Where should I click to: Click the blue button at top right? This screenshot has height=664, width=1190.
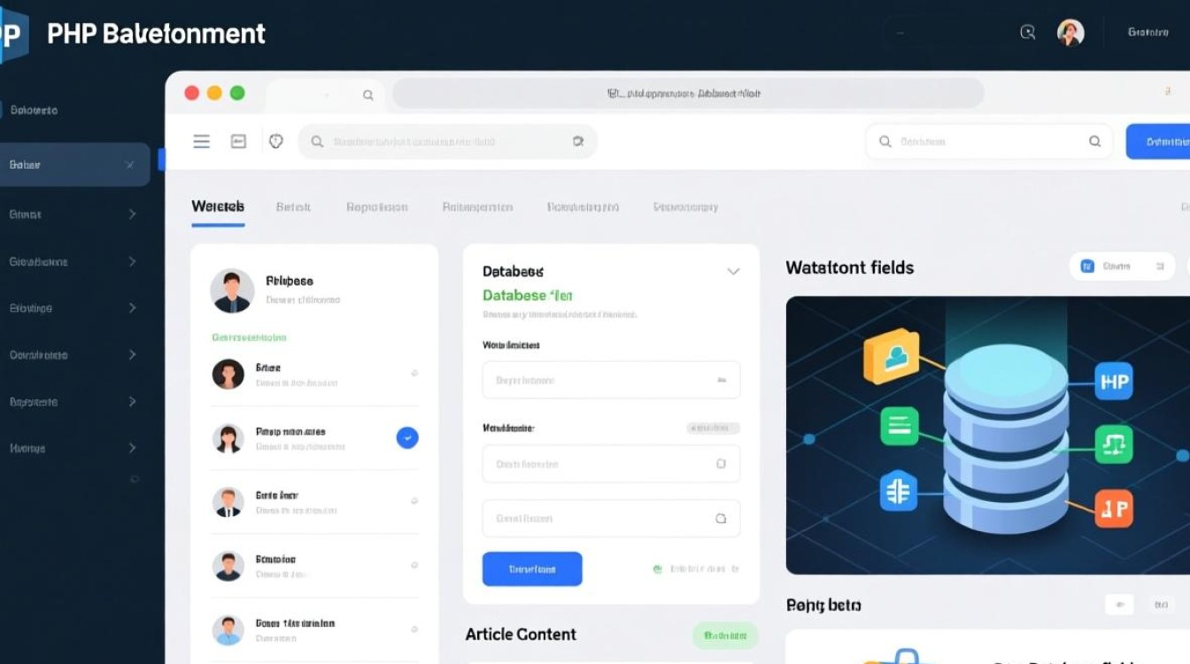[1157, 142]
